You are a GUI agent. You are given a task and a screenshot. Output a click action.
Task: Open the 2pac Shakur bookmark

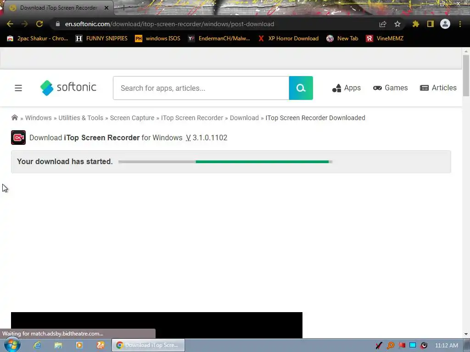point(38,38)
